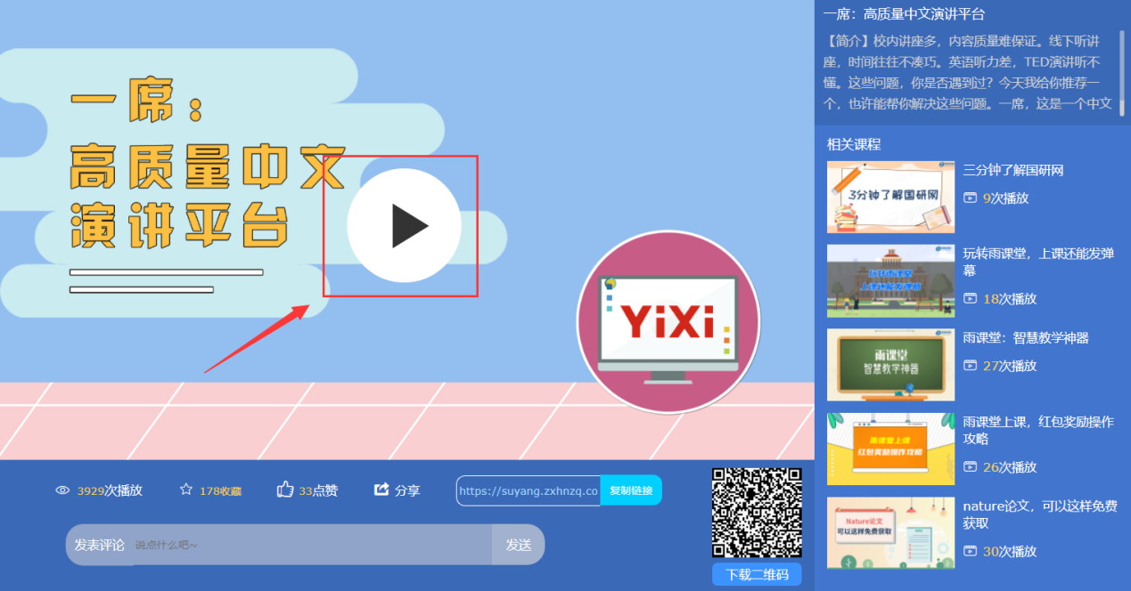Viewport: 1131px width, 591px height.
Task: Click play-count icon next to 27次播放
Action: [x=970, y=366]
